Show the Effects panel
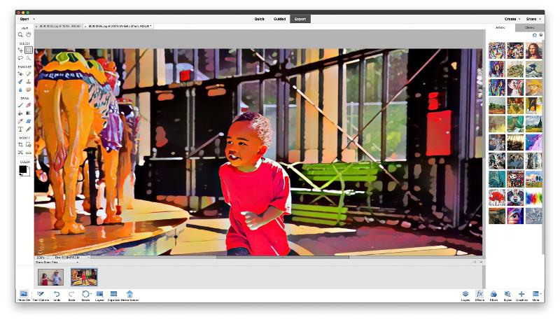 [479, 295]
